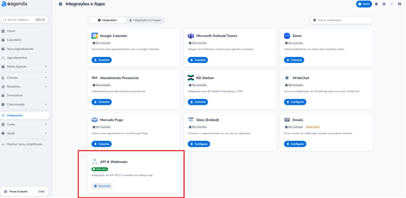406x198 pixels.
Task: Expand the Clientes submenu arrow
Action: [x=46, y=78]
